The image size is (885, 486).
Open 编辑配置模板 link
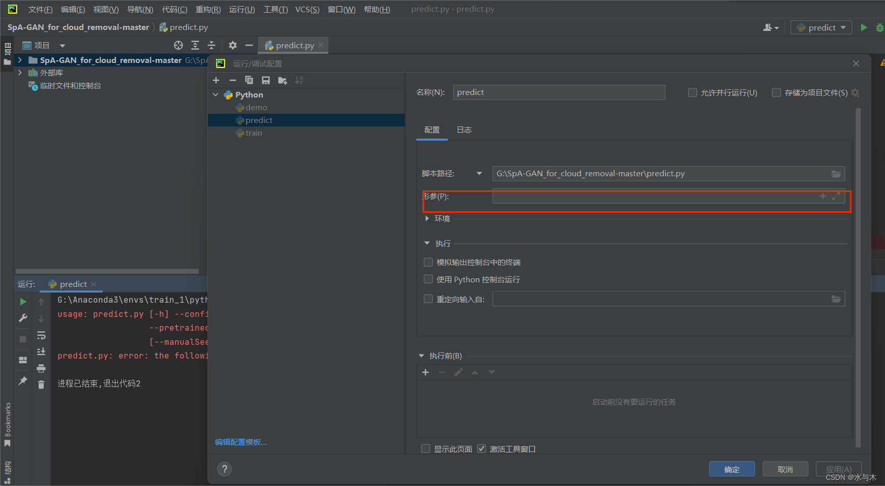(x=240, y=442)
